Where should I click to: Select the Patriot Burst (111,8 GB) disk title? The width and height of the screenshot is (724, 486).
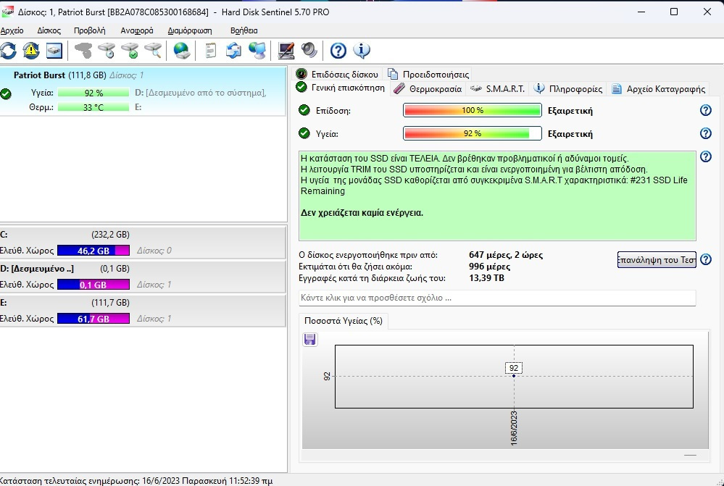pos(60,75)
